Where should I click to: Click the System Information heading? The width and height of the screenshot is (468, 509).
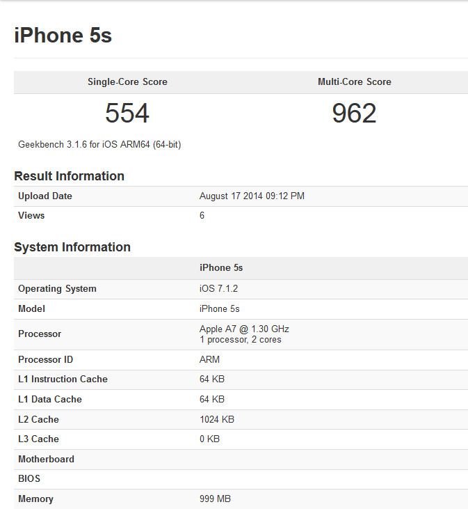pos(72,247)
